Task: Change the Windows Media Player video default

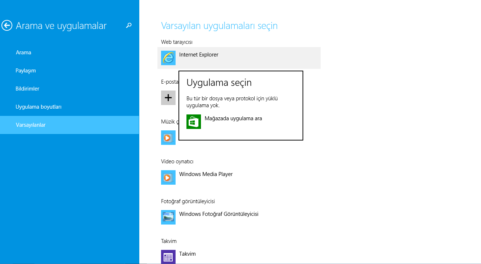Action: tap(239, 177)
